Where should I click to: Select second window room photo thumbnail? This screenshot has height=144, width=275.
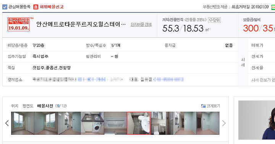46,123
